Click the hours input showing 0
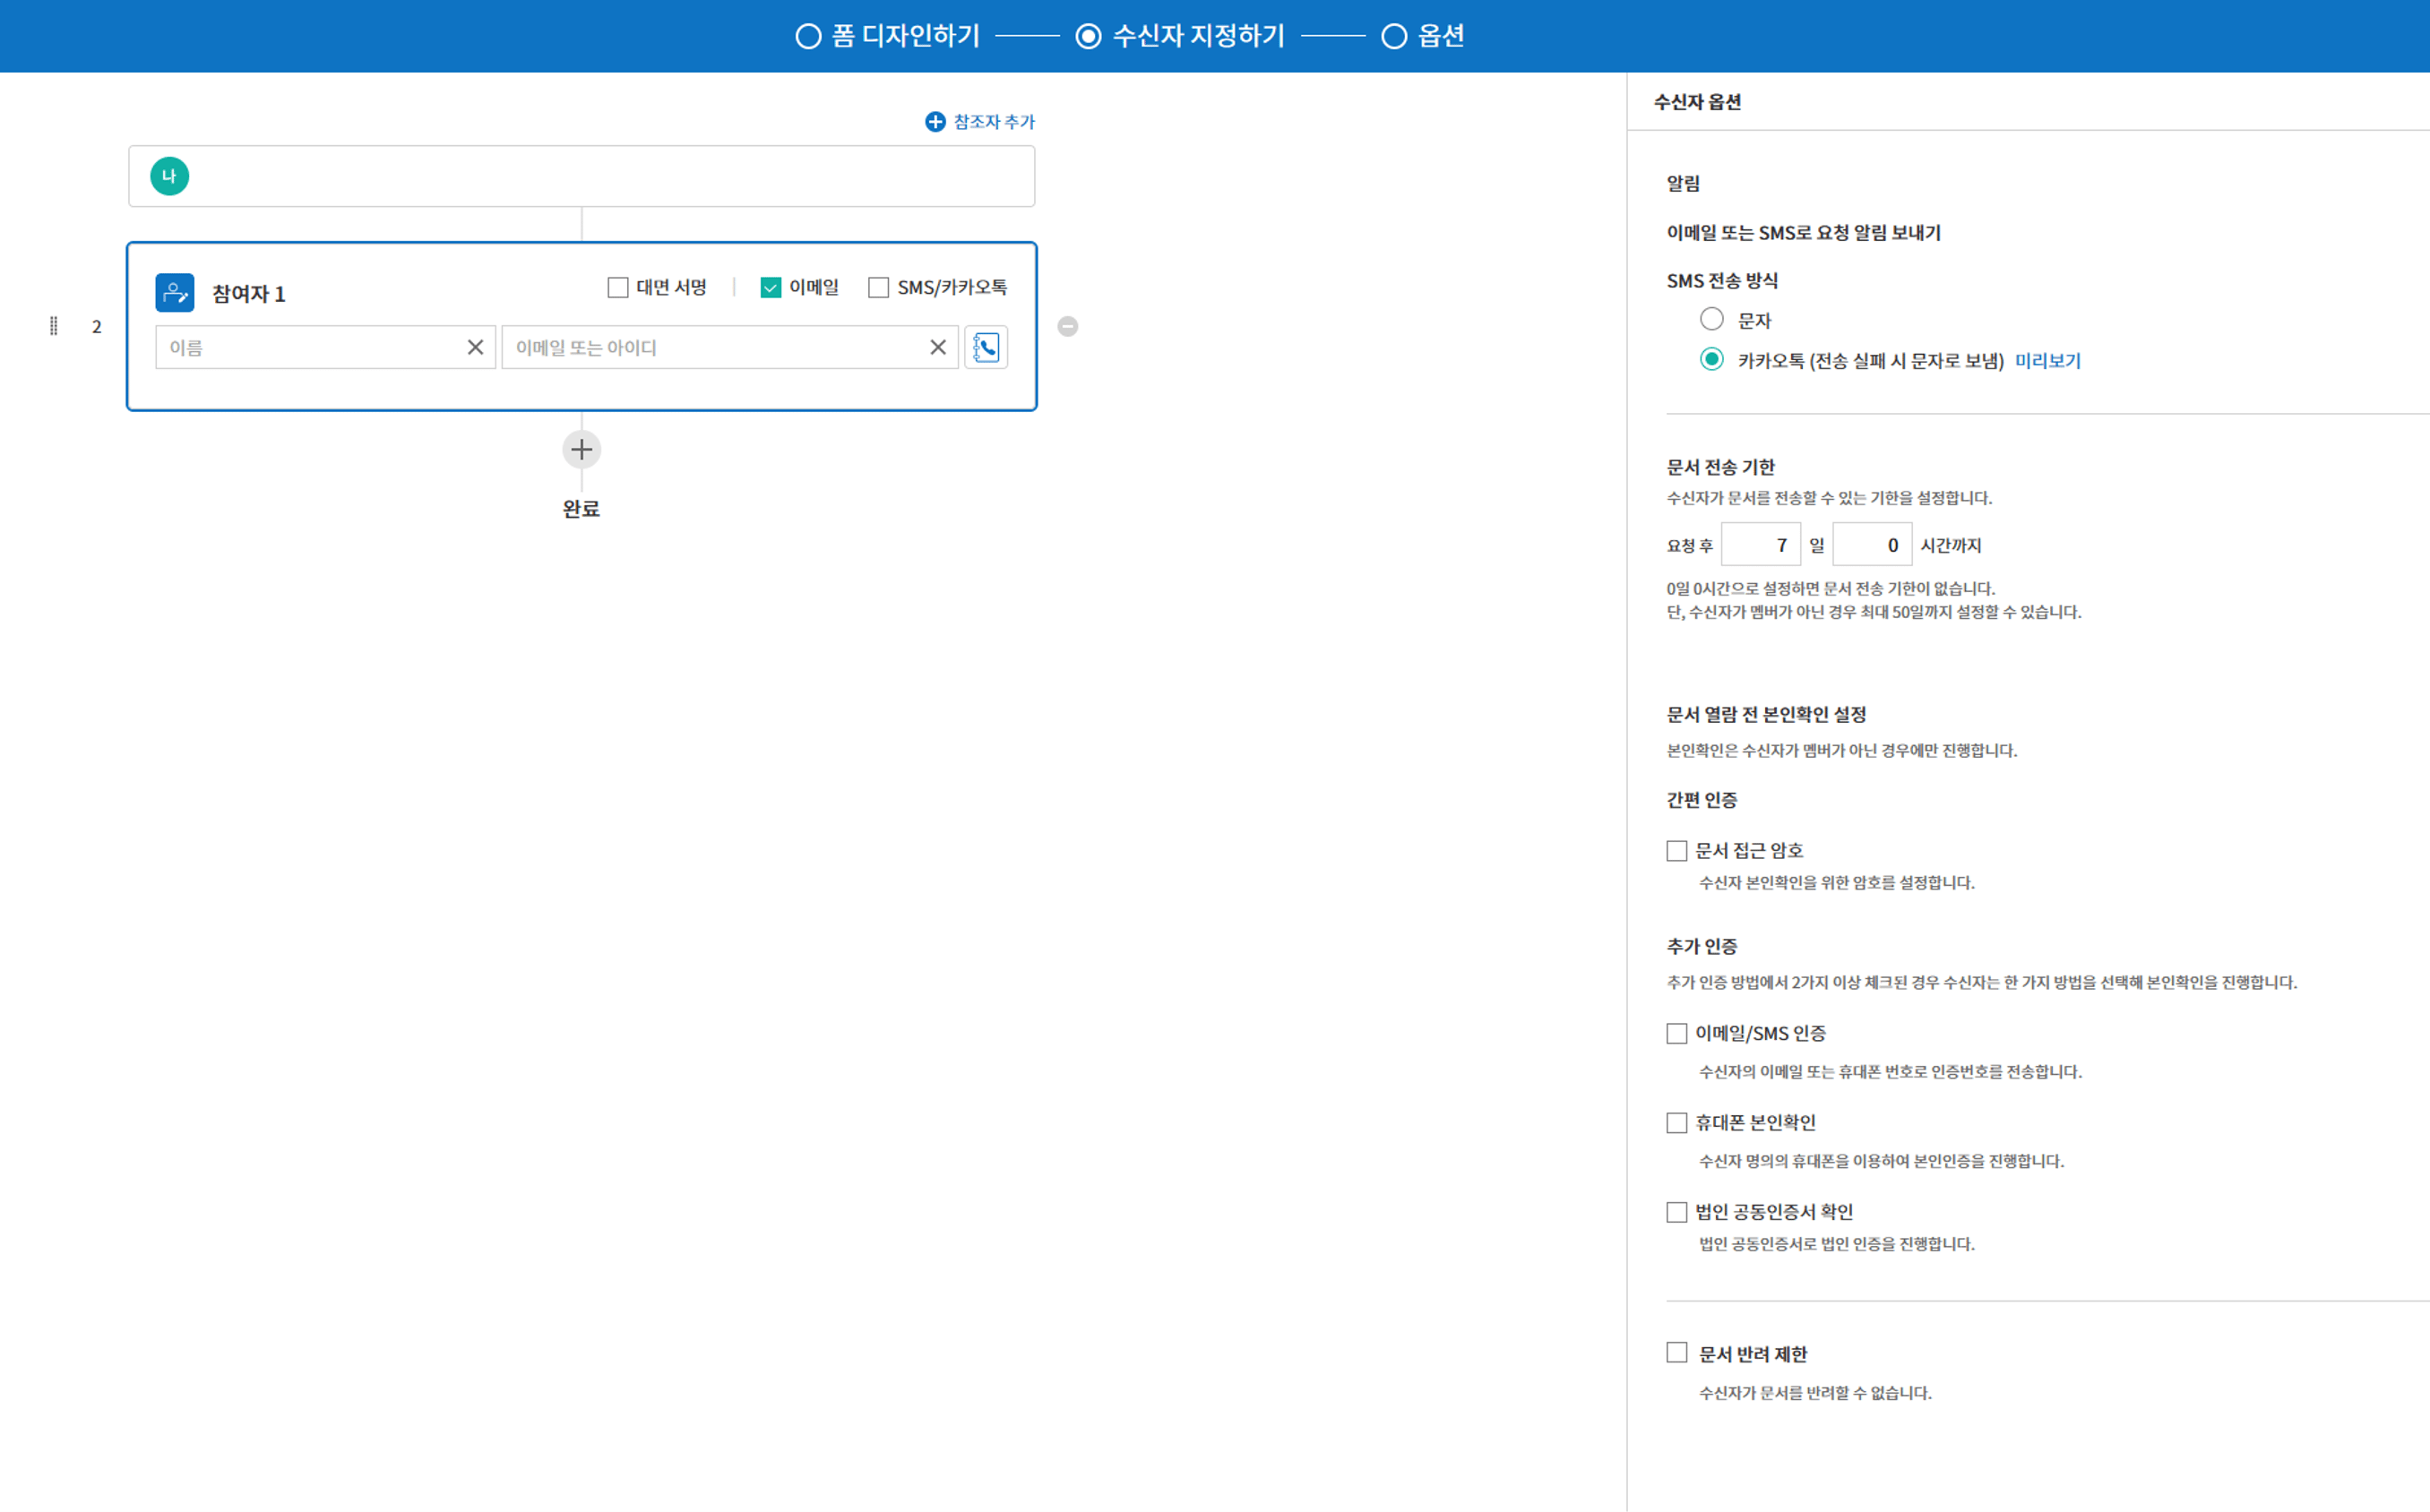The width and height of the screenshot is (2430, 1512). click(1872, 545)
